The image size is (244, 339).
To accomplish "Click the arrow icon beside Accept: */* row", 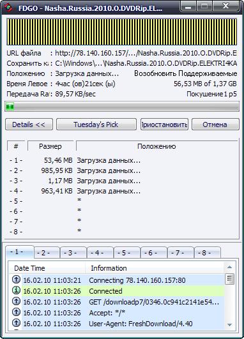I will click(x=16, y=312).
